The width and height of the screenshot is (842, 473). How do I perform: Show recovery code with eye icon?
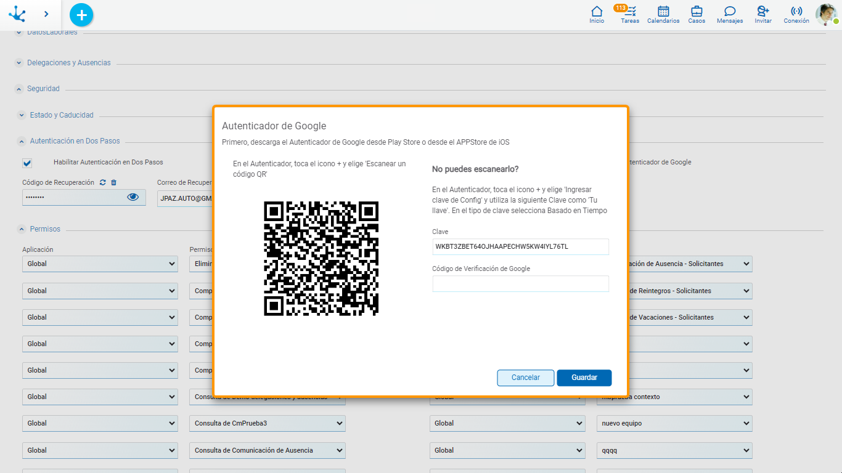(133, 197)
